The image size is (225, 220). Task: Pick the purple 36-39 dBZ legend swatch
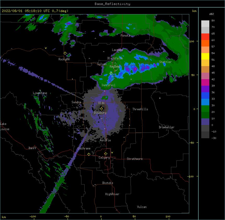[205, 89]
